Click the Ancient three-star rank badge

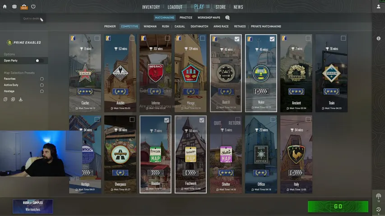tap(296, 92)
